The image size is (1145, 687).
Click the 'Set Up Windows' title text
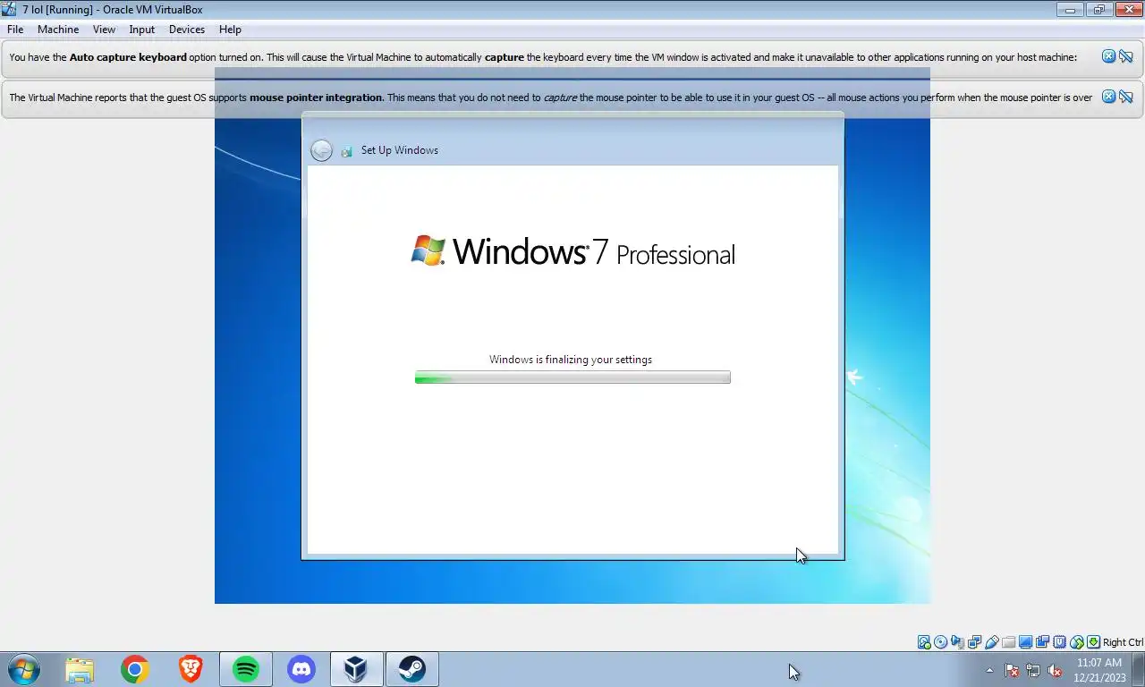pos(400,150)
